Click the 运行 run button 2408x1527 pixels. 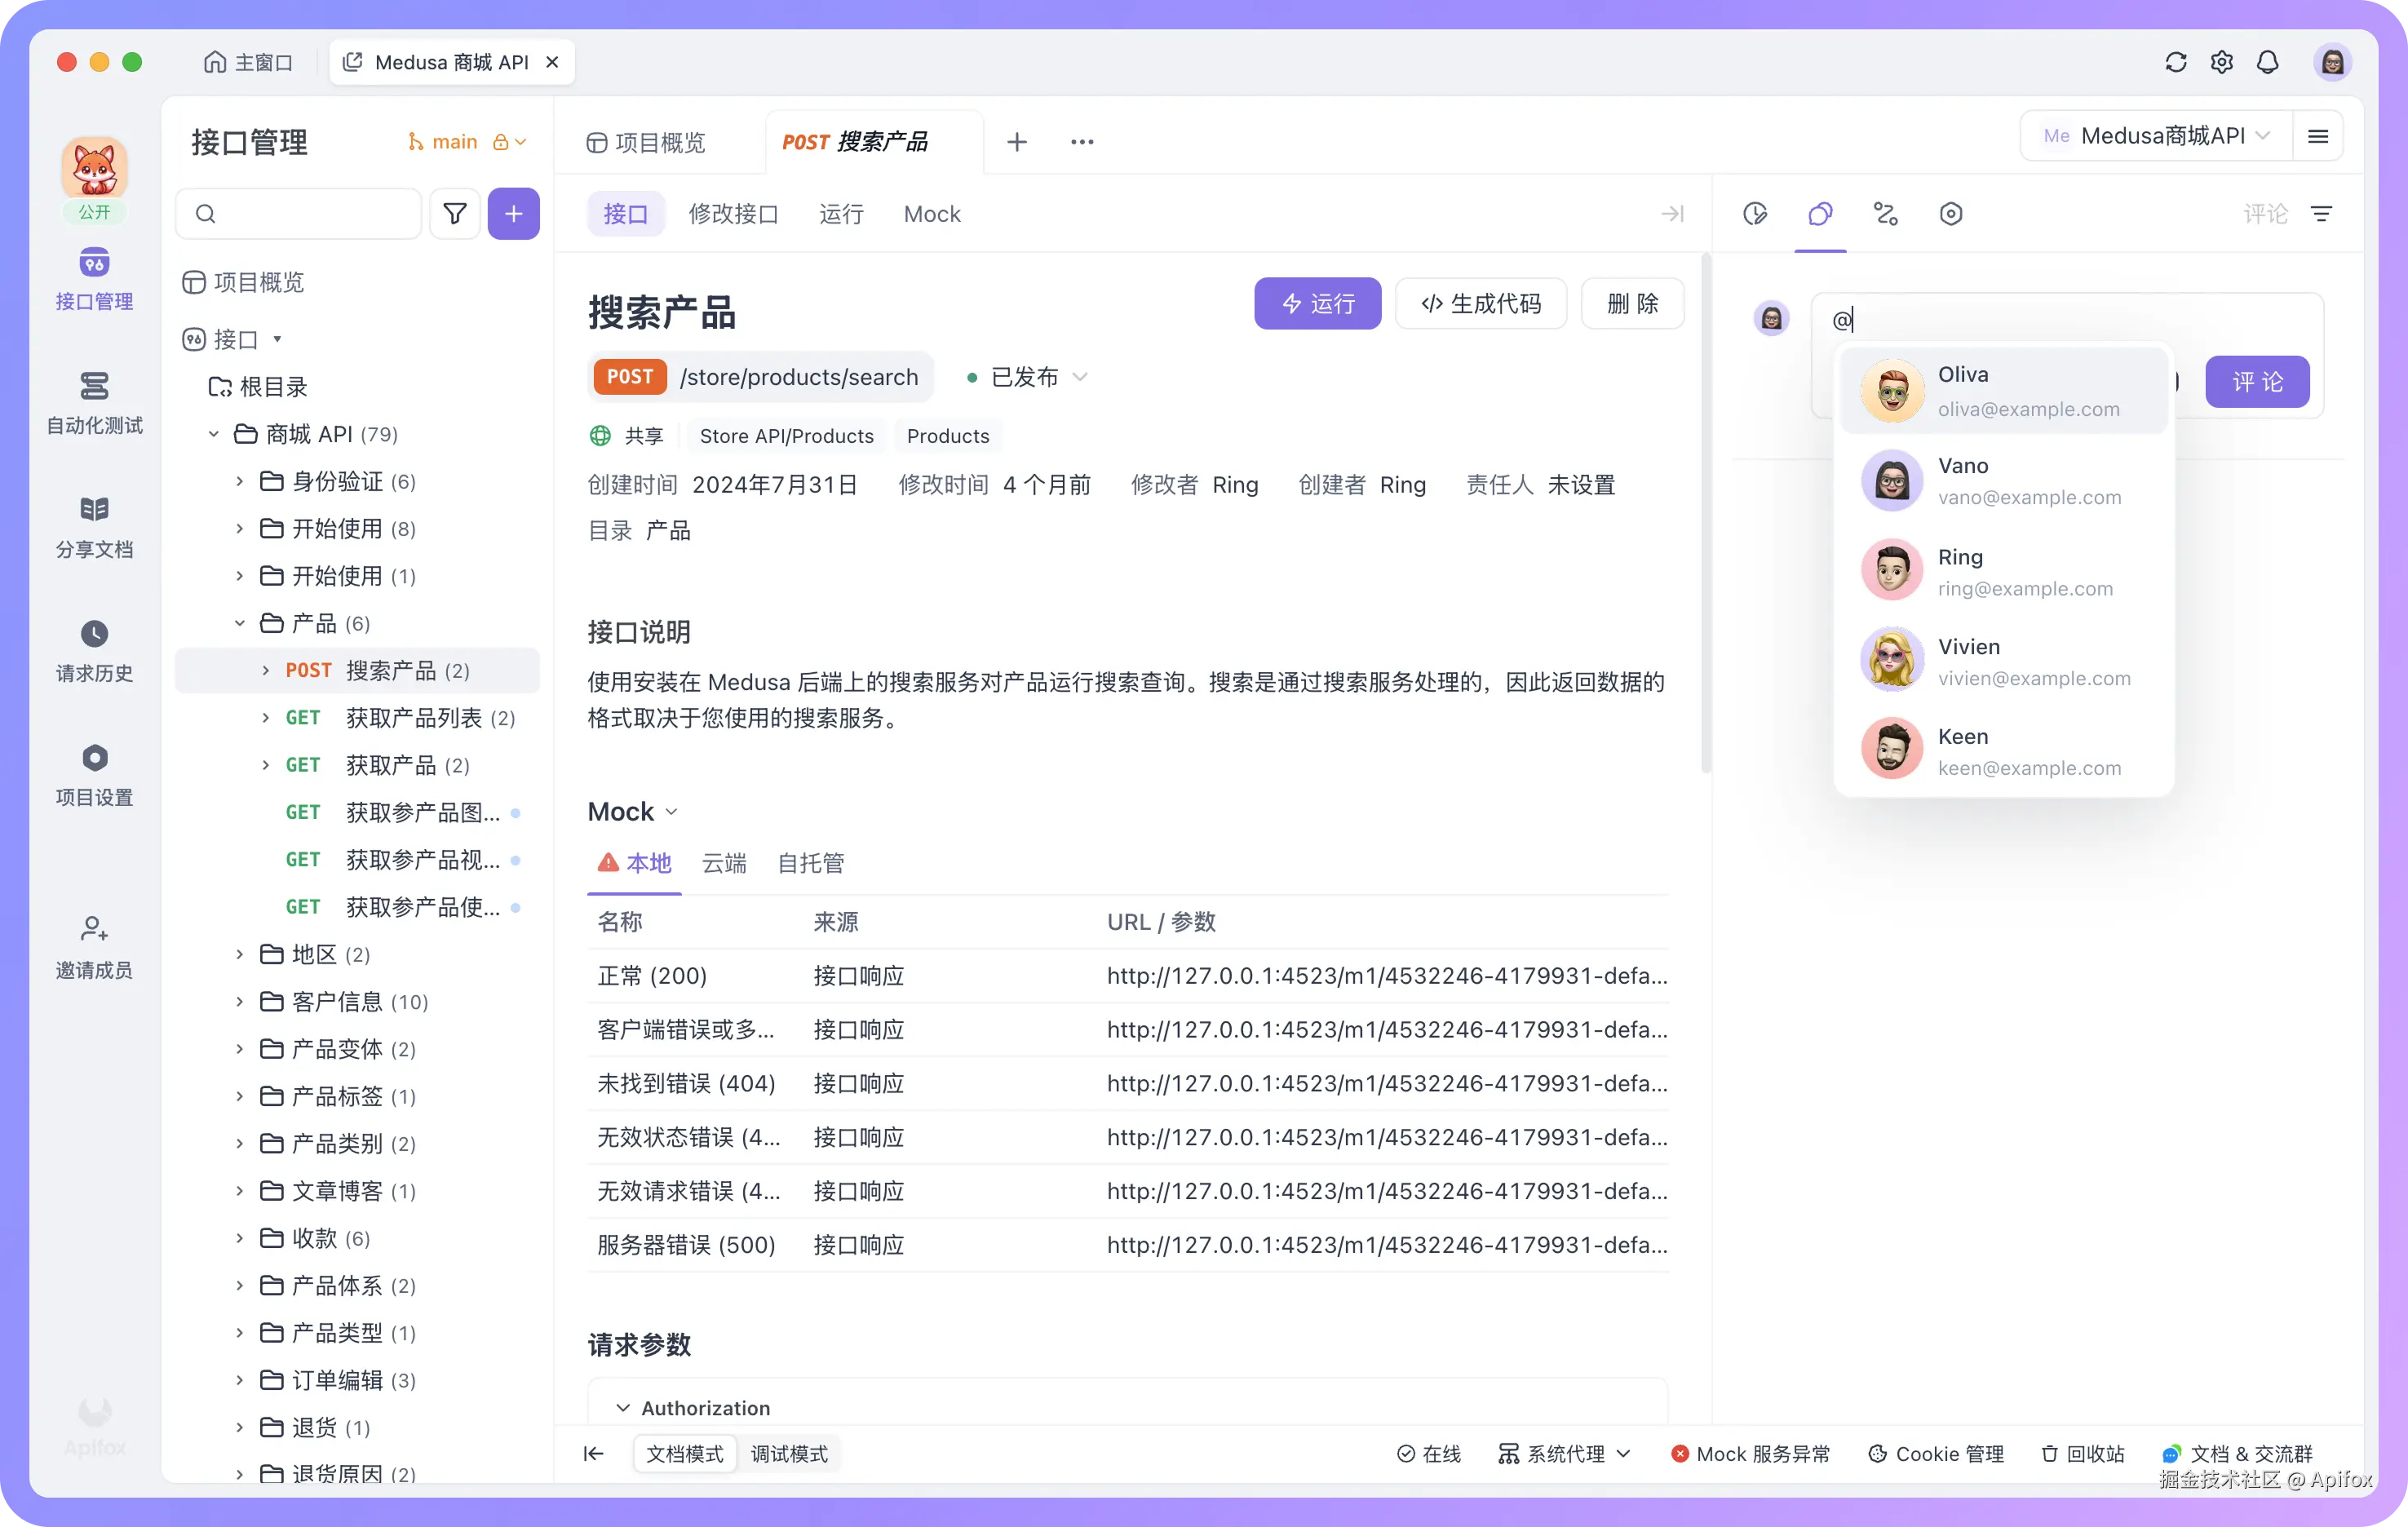pos(1317,303)
